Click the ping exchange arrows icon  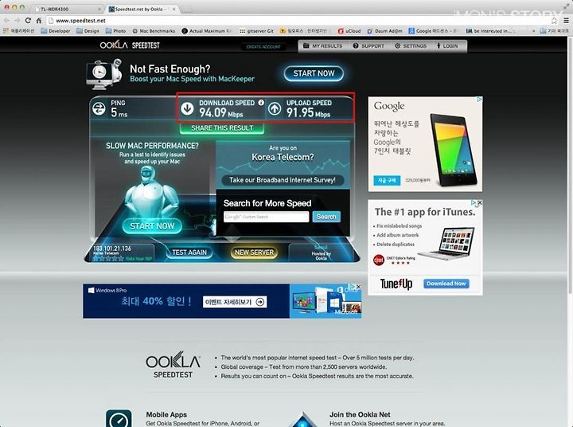pos(99,108)
